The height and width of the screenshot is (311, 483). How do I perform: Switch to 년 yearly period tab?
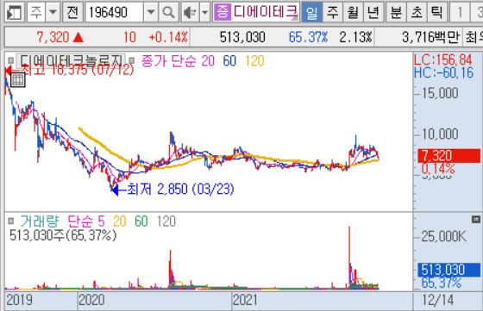pos(373,13)
